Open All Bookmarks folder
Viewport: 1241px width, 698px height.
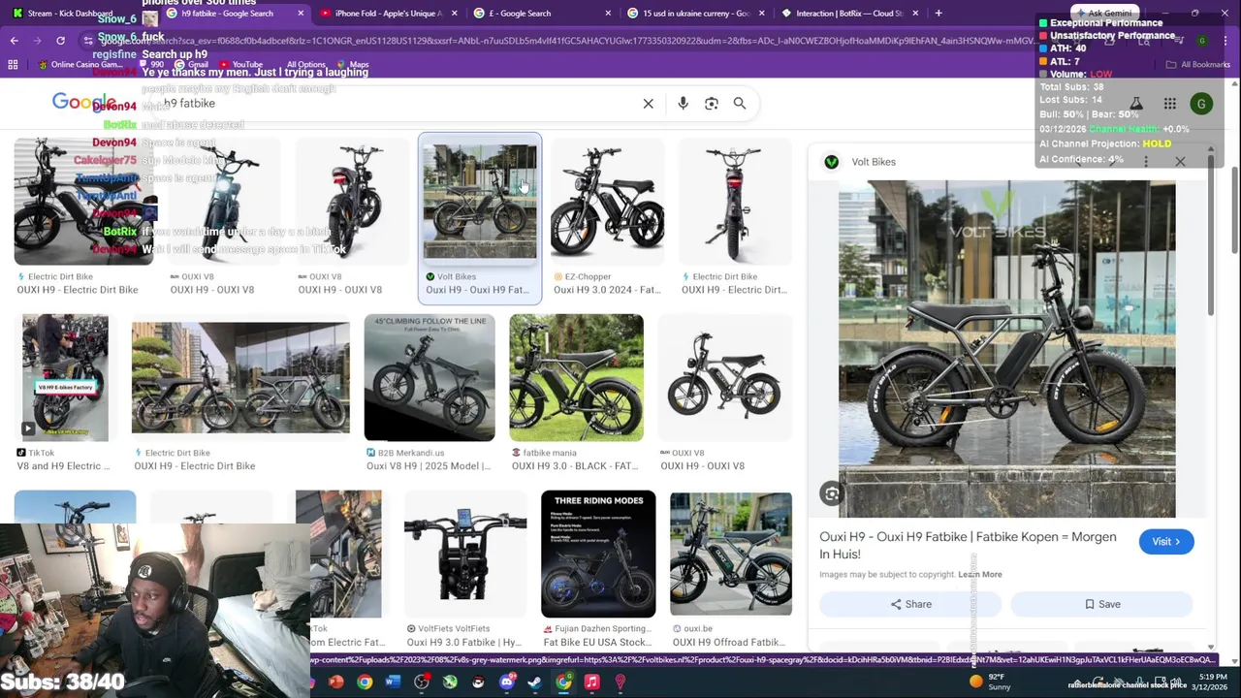[x=1198, y=65]
